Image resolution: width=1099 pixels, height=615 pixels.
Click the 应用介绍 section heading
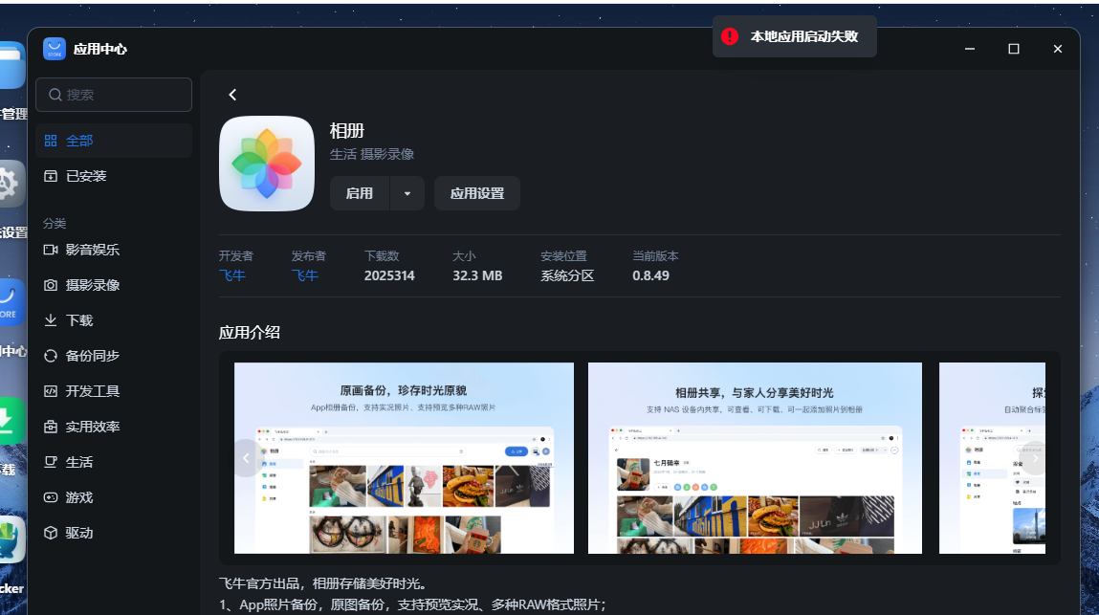click(250, 333)
